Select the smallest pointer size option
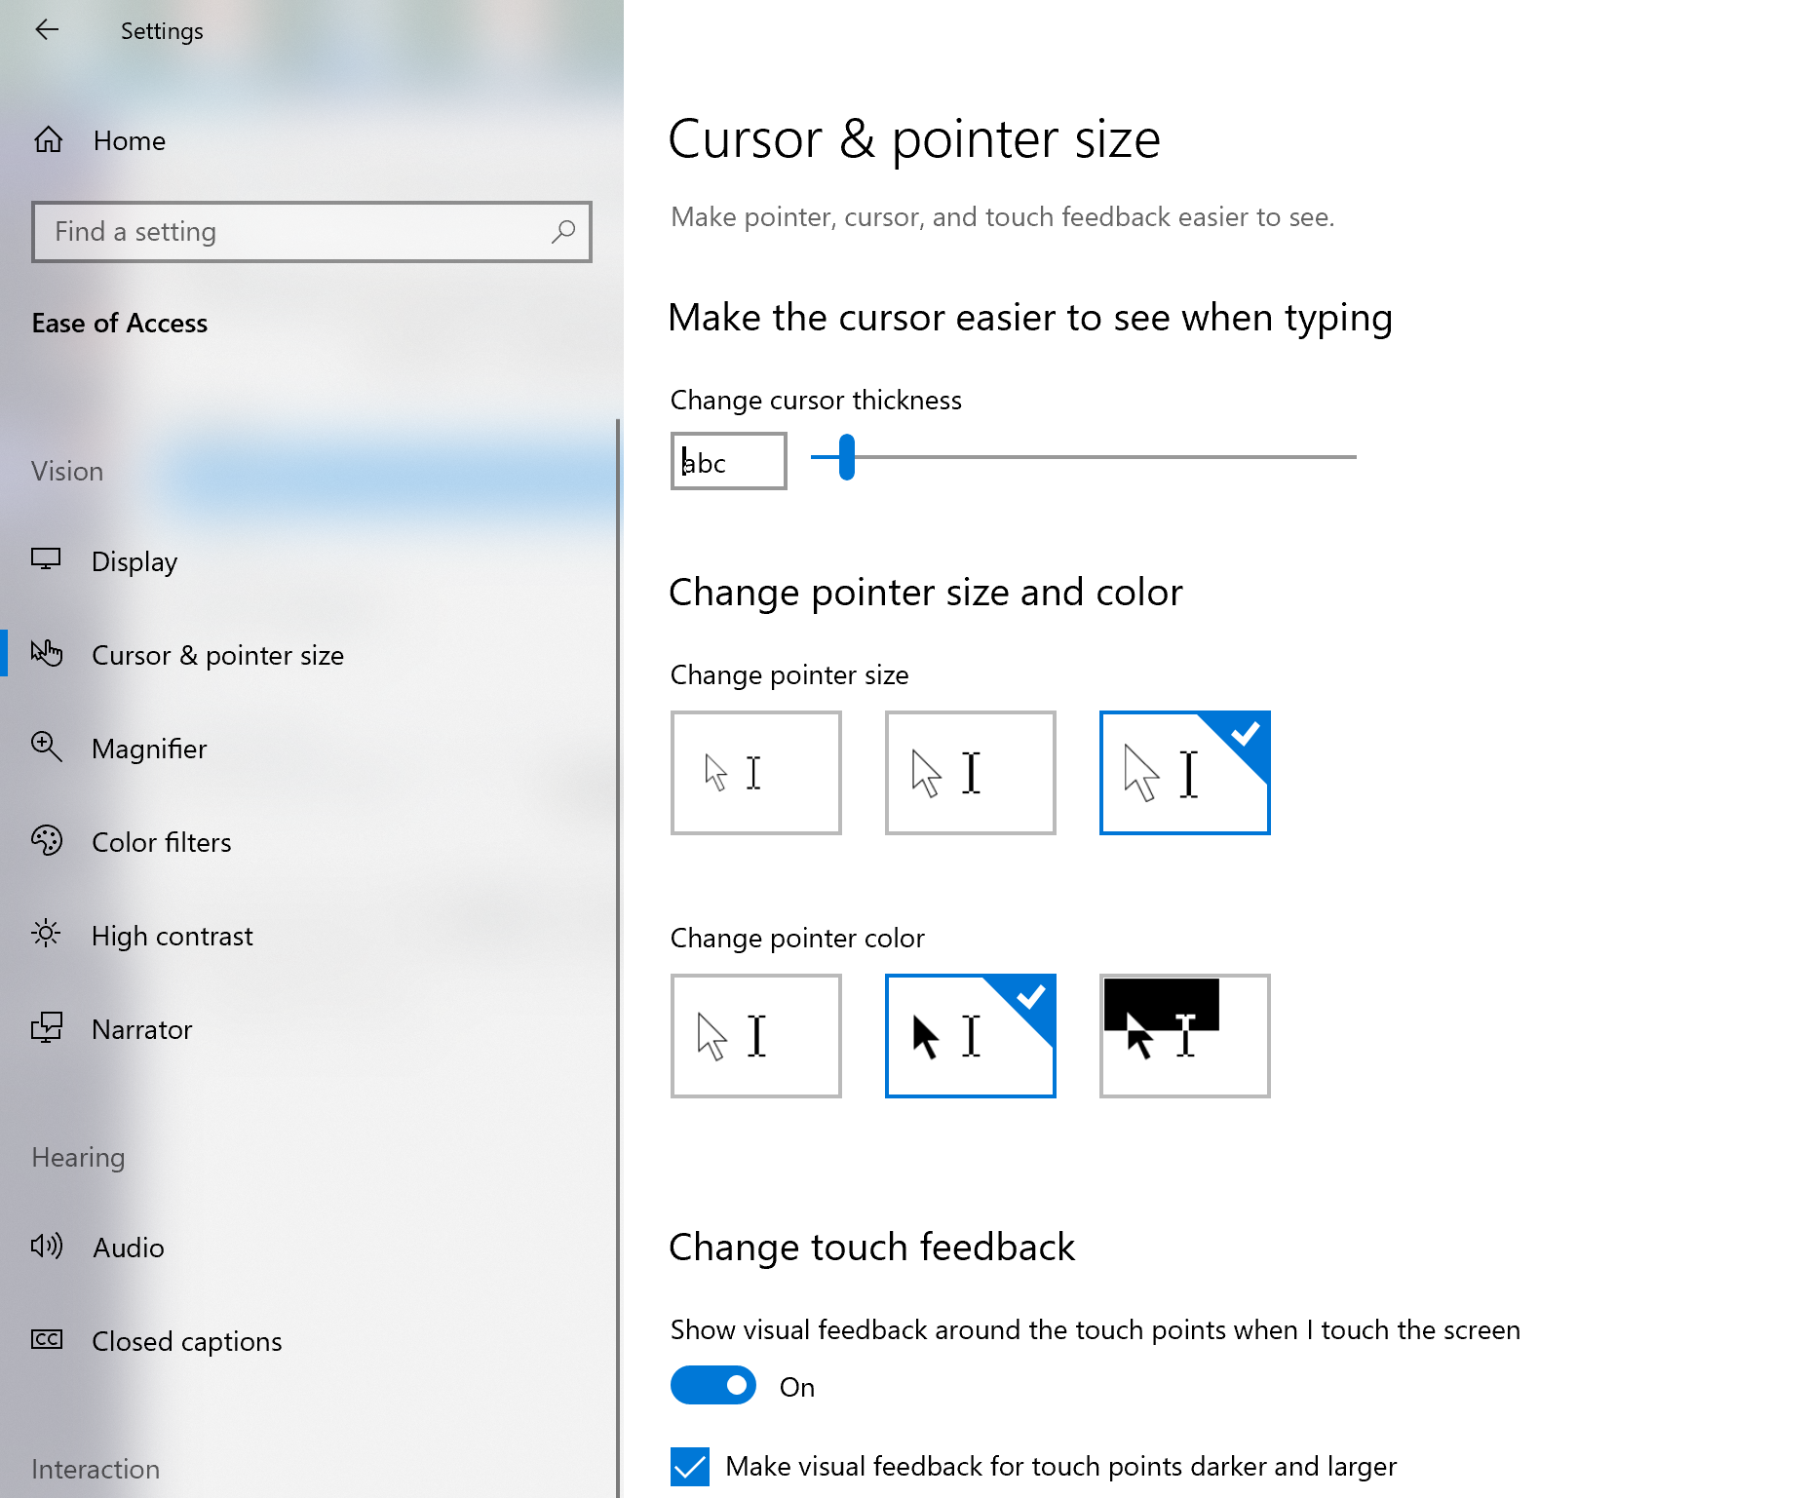Screen dimensions: 1808x1498 tap(756, 773)
